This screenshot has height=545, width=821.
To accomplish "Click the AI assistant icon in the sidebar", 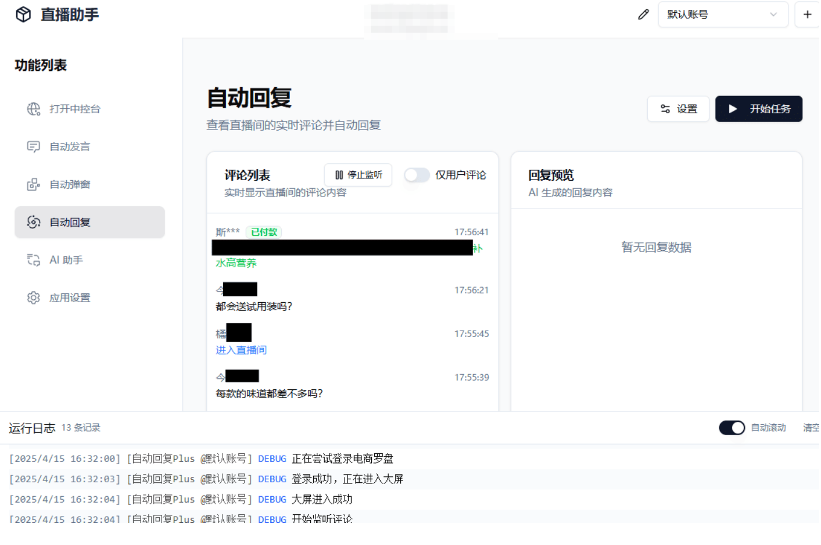I will point(34,260).
